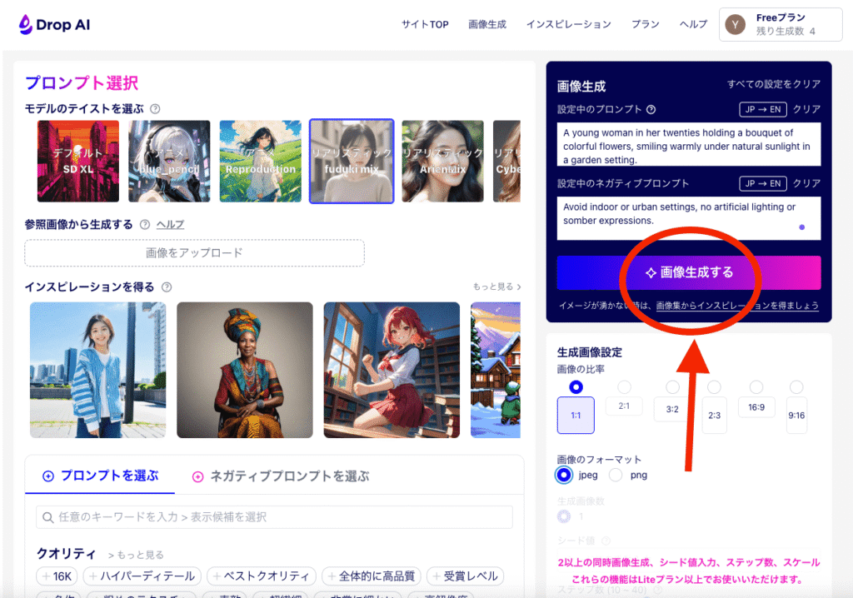Click the help icon beside シード値
The image size is (853, 598).
click(x=606, y=541)
